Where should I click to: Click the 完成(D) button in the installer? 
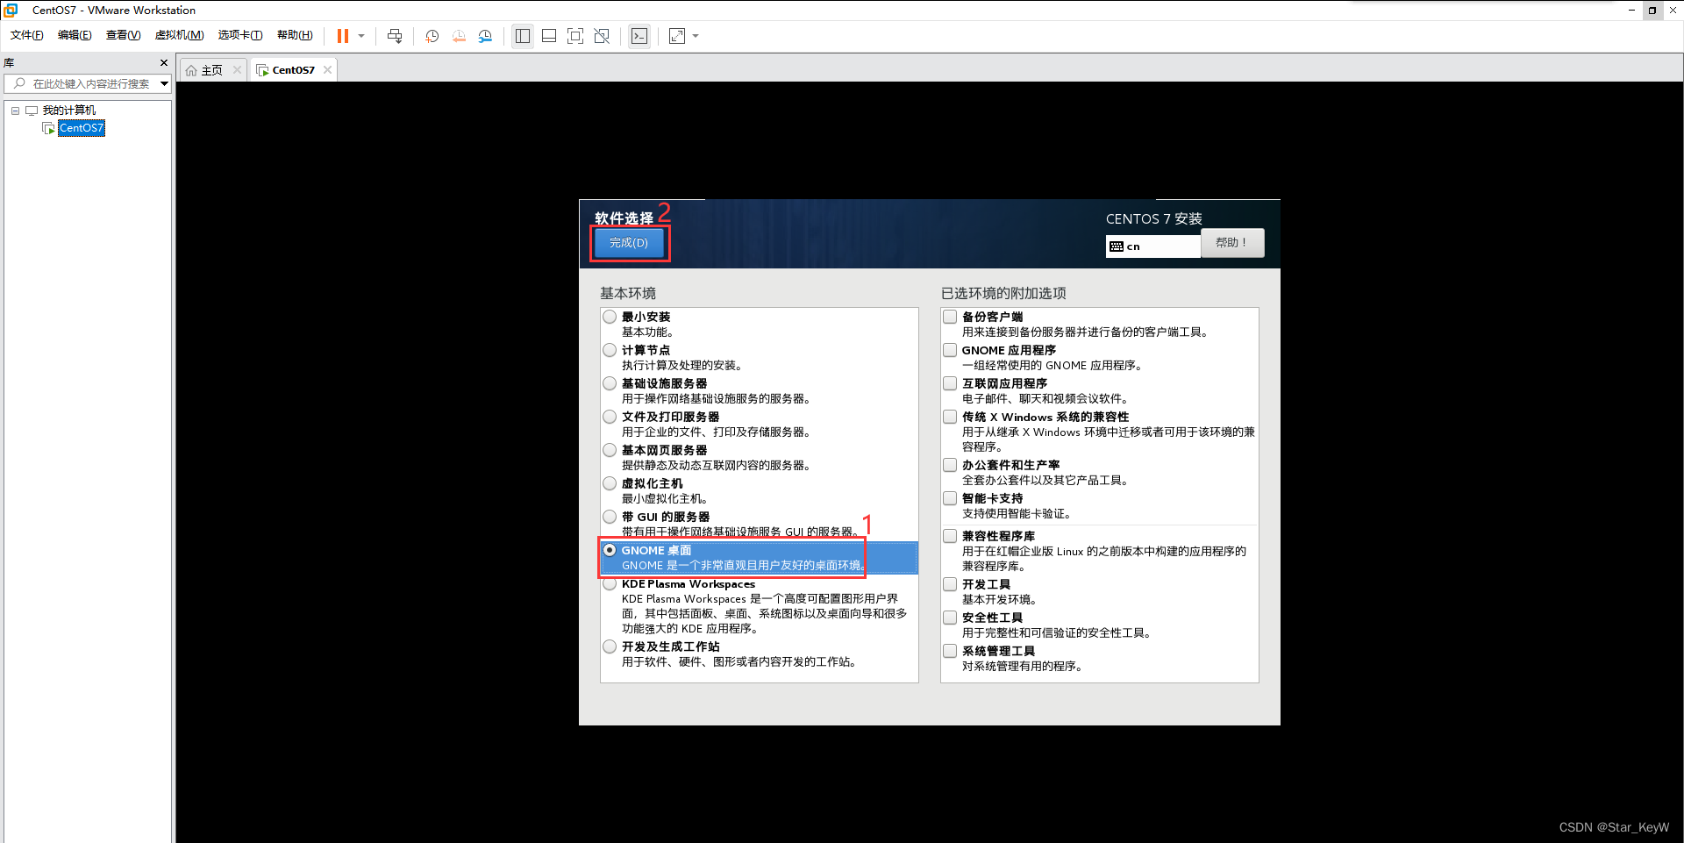point(629,243)
